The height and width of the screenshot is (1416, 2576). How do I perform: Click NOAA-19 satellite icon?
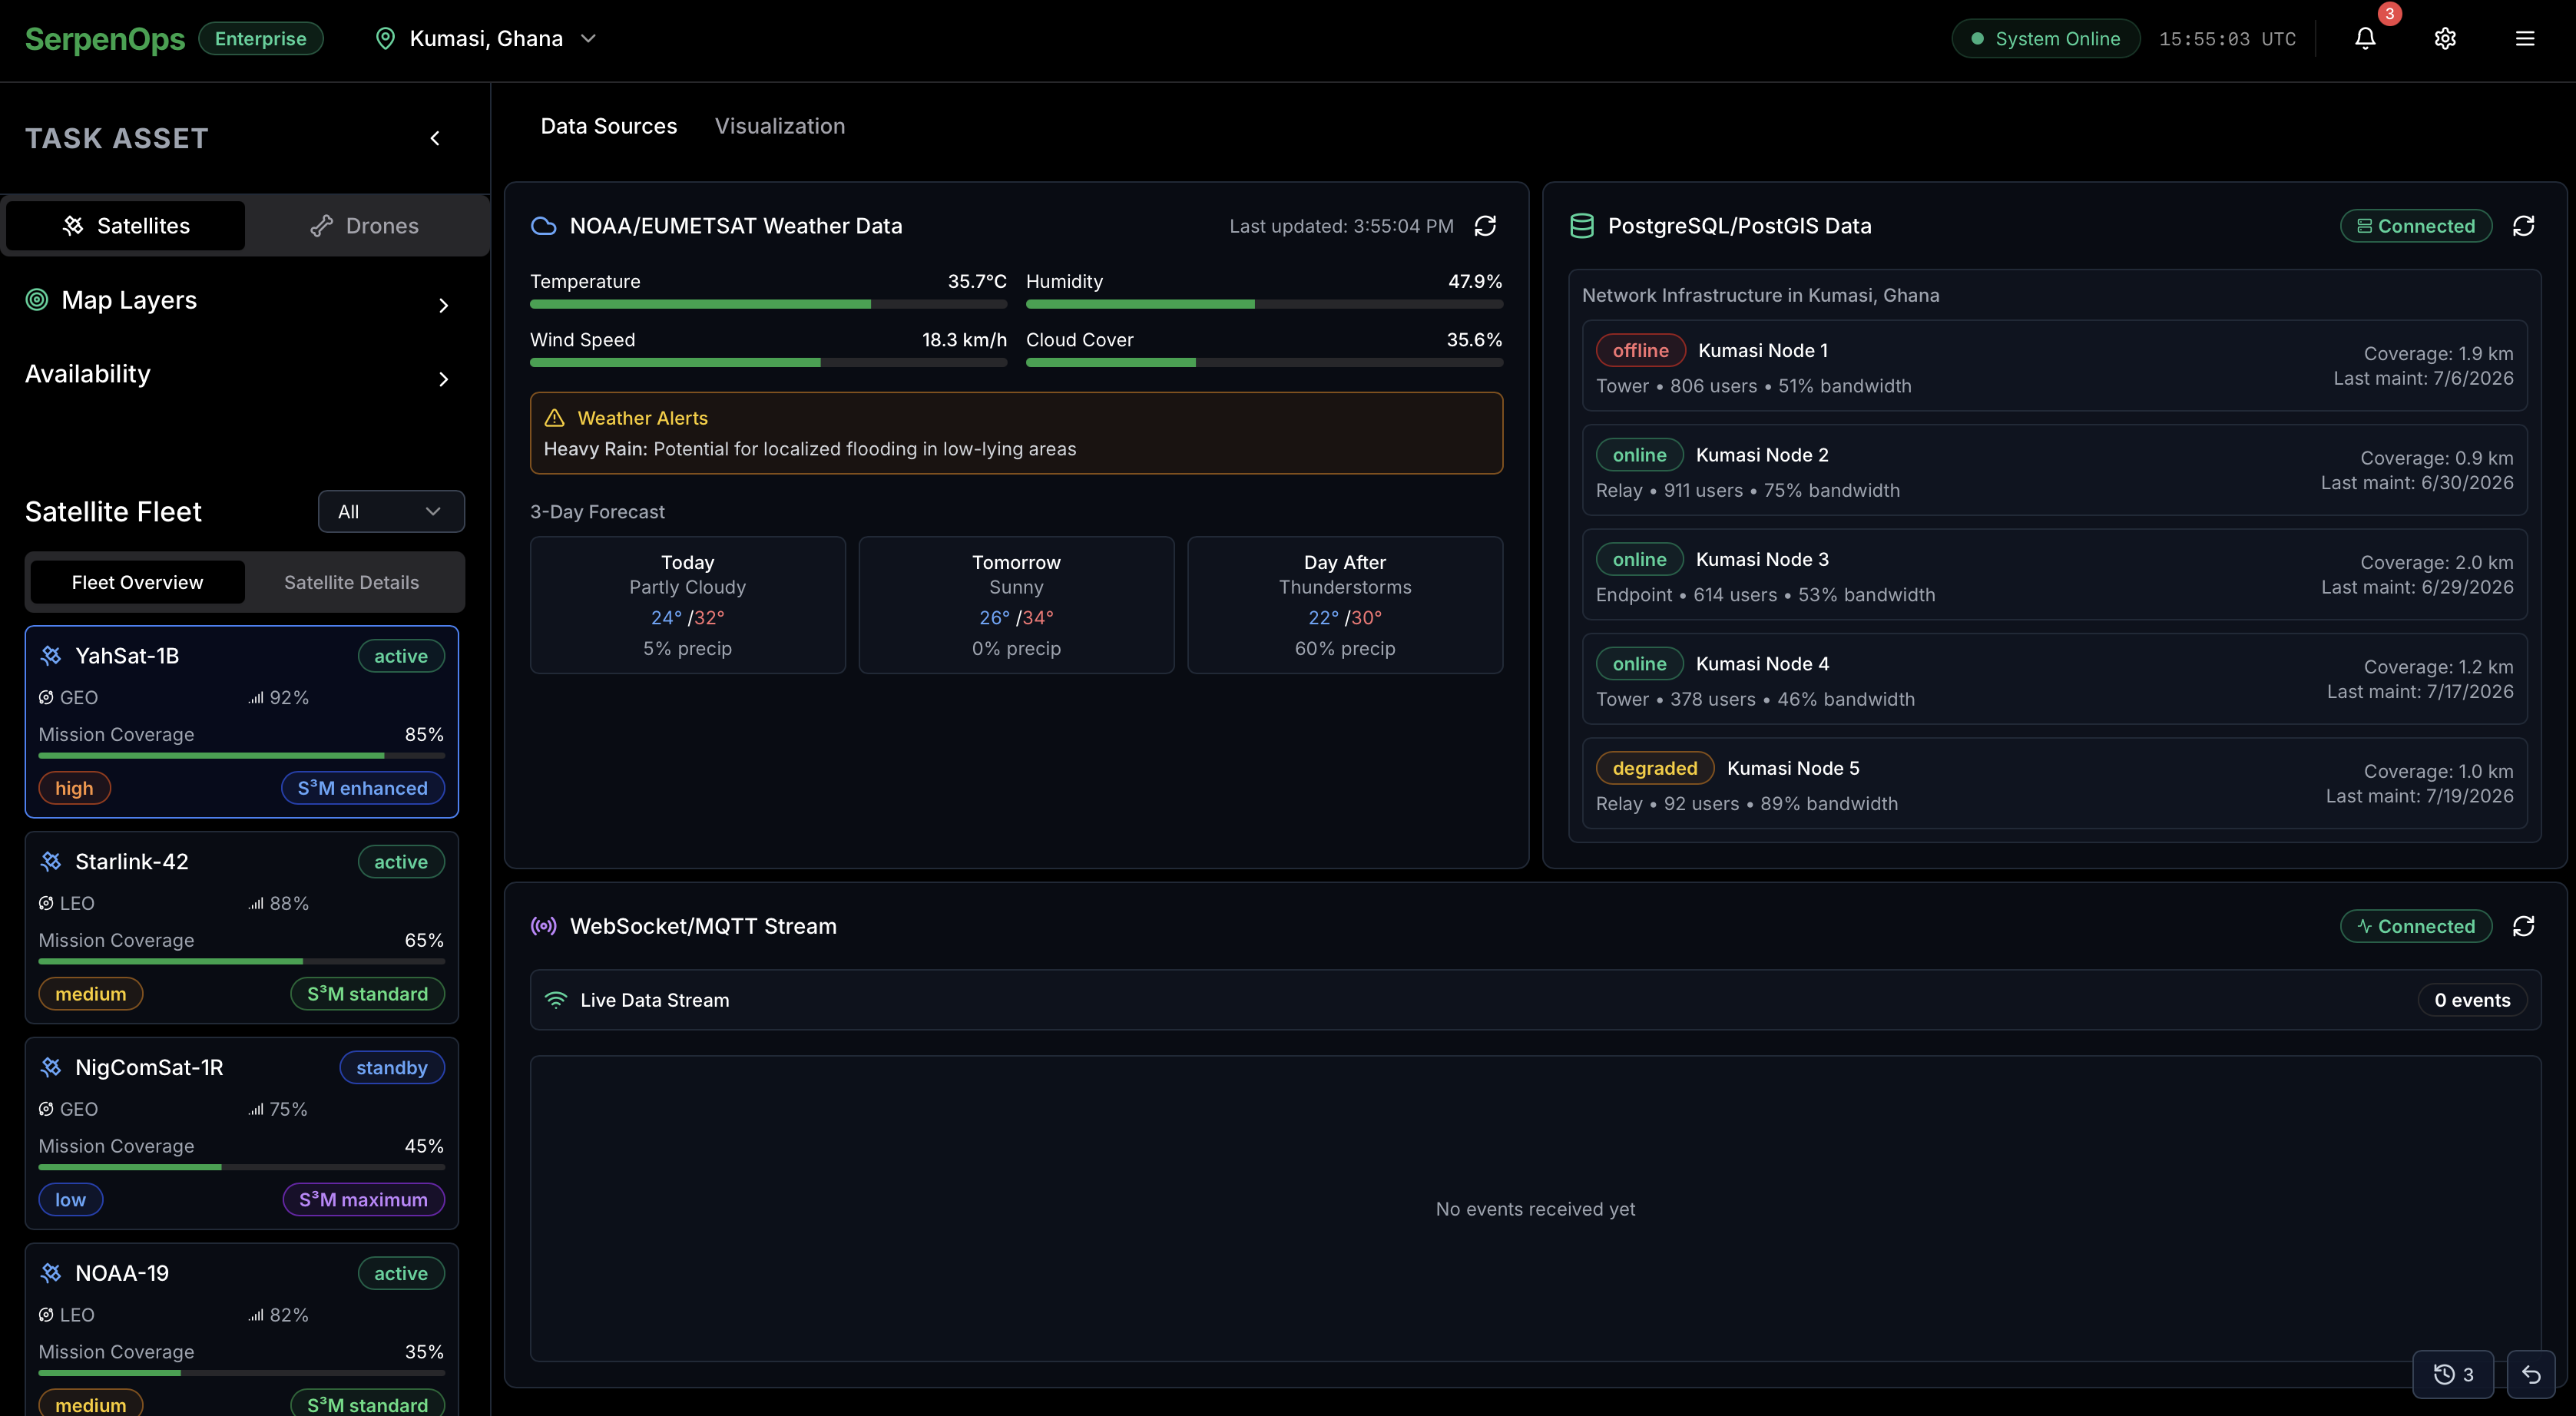coord(51,1274)
